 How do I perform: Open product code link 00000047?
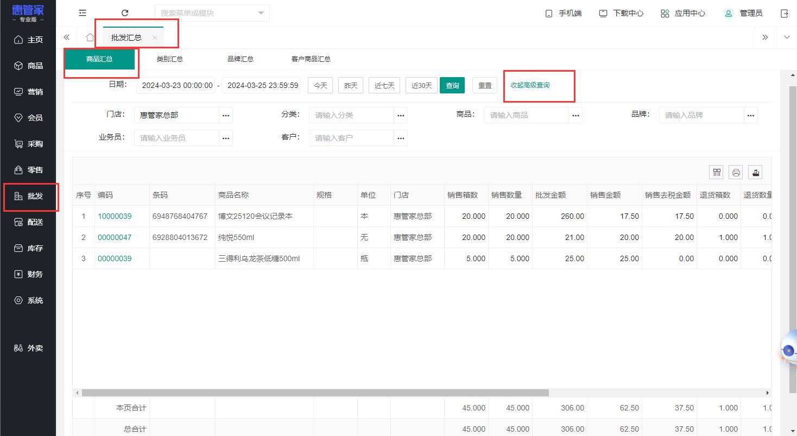click(x=115, y=237)
